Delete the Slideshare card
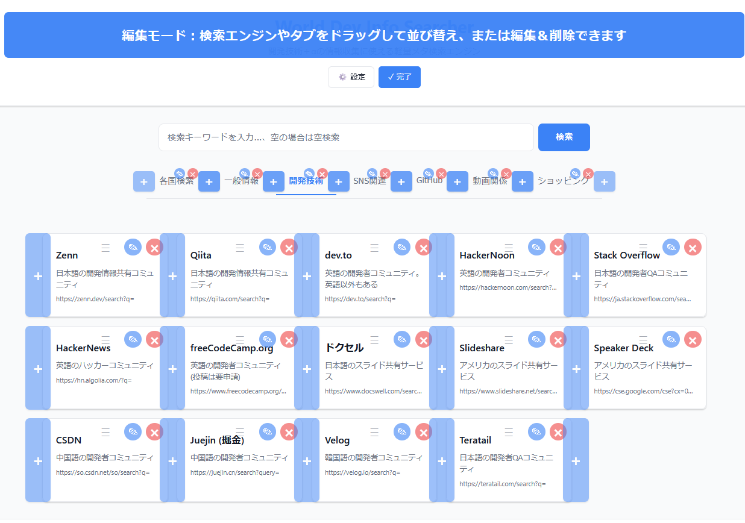The height and width of the screenshot is (523, 745). pos(558,339)
